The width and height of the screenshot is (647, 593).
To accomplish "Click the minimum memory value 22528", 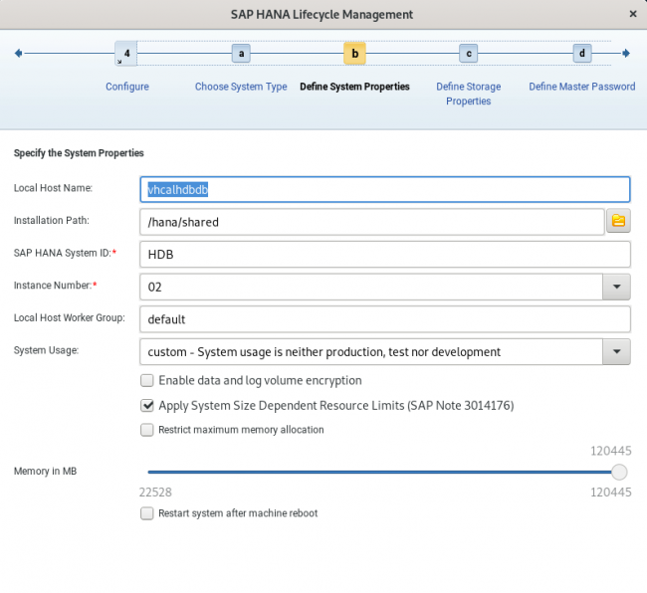I will 155,492.
